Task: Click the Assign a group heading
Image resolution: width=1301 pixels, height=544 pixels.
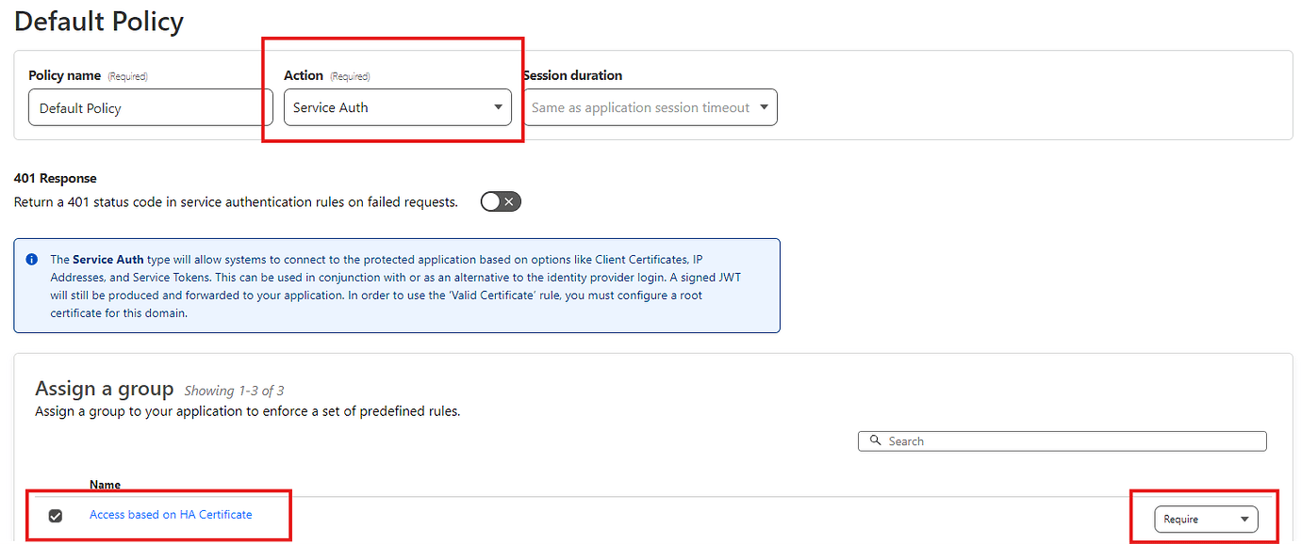Action: [x=104, y=389]
